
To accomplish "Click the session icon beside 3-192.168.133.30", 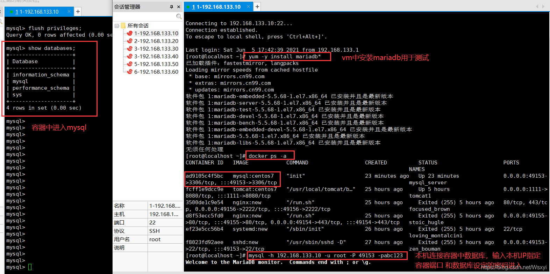I will pos(130,49).
